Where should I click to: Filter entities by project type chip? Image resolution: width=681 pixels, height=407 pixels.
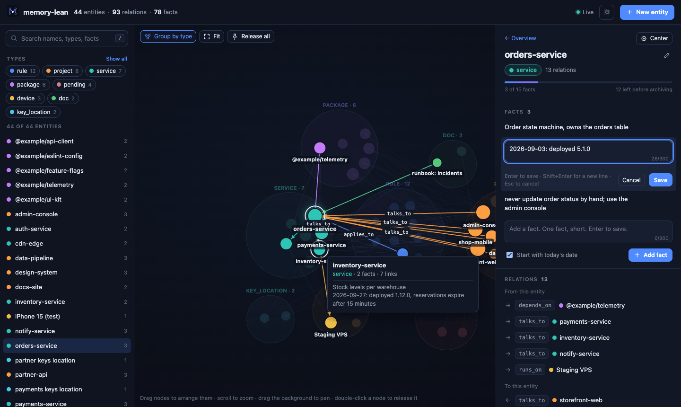tap(62, 71)
